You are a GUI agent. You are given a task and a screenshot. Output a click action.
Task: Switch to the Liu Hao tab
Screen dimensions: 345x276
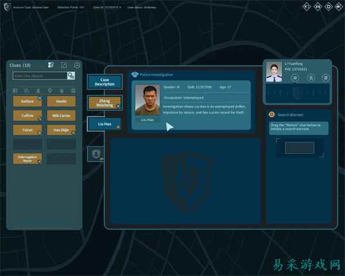[x=105, y=124]
